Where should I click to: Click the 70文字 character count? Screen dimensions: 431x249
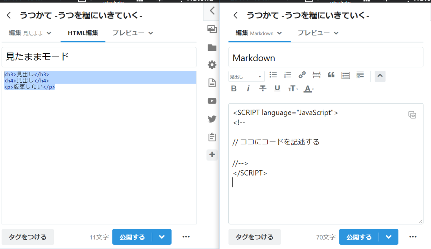(x=326, y=237)
